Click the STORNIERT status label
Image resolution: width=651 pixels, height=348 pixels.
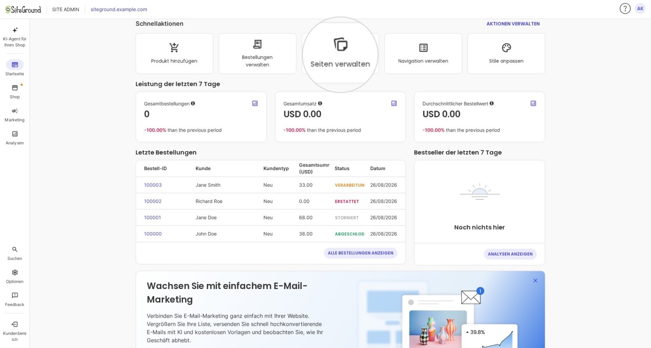point(347,218)
